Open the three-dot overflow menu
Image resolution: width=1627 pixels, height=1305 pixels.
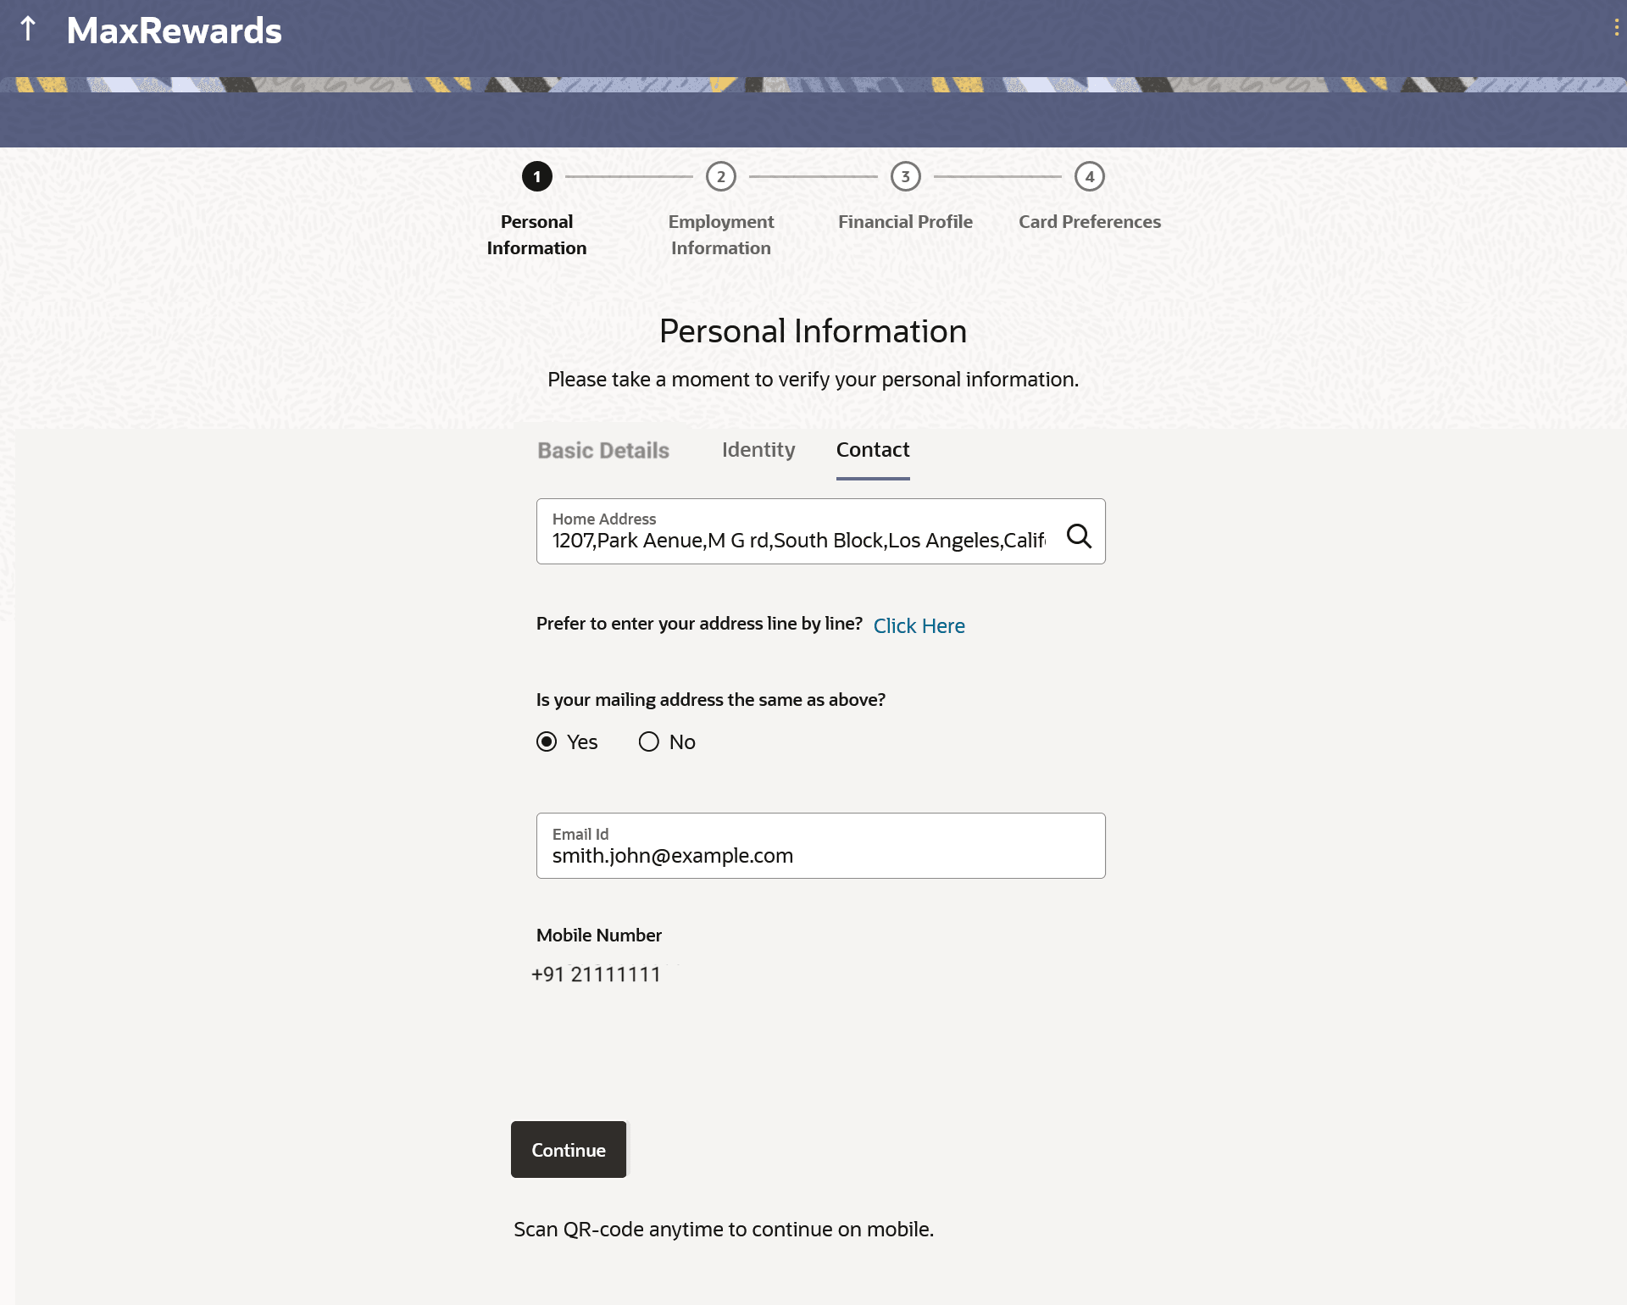tap(1616, 29)
